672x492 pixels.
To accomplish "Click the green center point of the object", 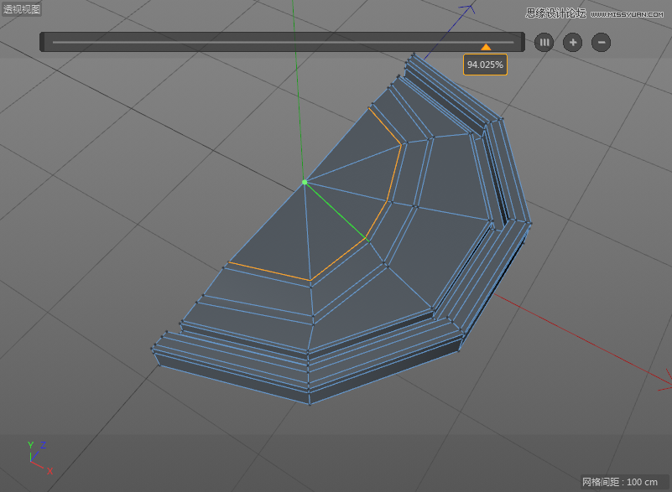I will 304,182.
